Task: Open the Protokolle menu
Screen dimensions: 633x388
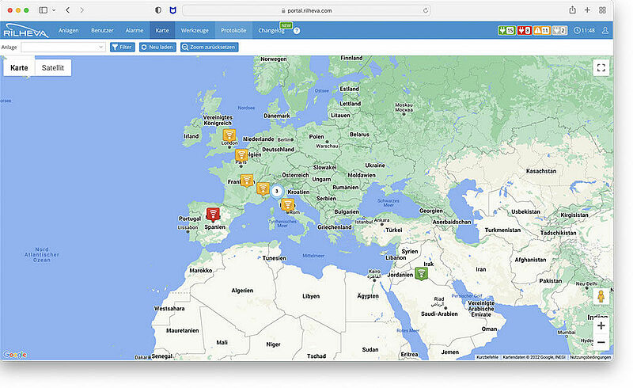Action: tap(233, 30)
